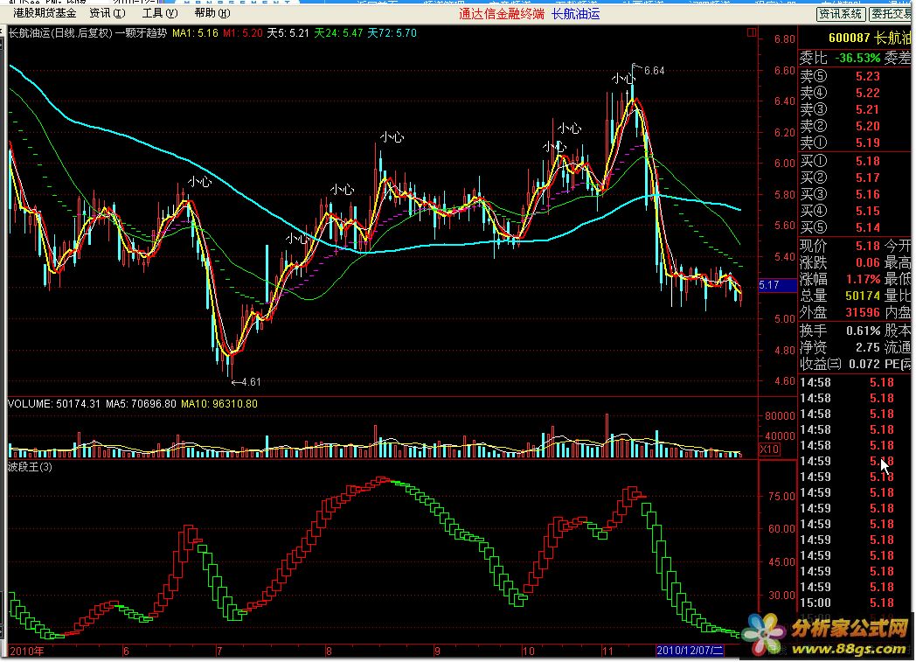Screen dimensions: 916x662
Task: Click the 2010年 label on the time axis
Action: (27, 651)
